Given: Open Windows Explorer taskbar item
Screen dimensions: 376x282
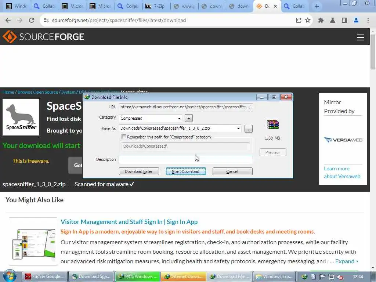Looking at the screenshot, I should 275,276.
